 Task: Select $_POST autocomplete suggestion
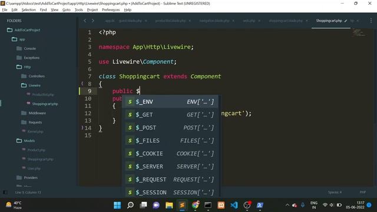tap(170, 128)
